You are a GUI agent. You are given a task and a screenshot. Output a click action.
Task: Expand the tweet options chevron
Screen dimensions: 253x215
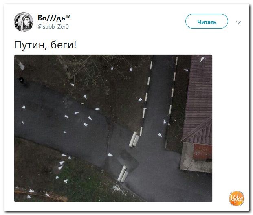[x=239, y=22]
